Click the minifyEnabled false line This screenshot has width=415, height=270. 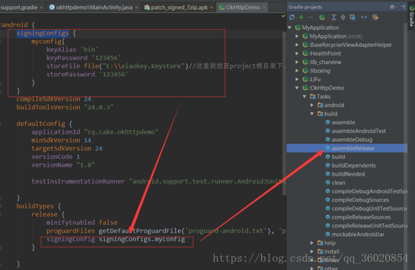pyautogui.click(x=82, y=223)
